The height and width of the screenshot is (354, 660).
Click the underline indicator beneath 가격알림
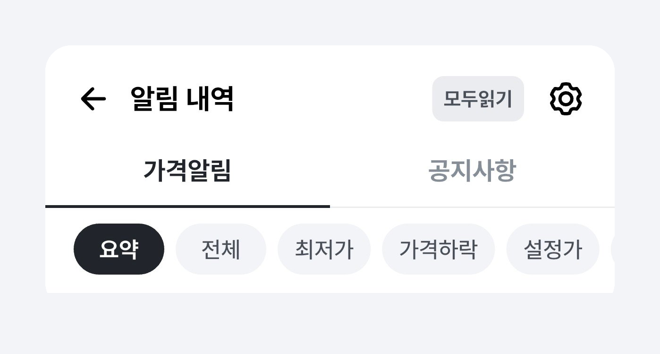(187, 207)
